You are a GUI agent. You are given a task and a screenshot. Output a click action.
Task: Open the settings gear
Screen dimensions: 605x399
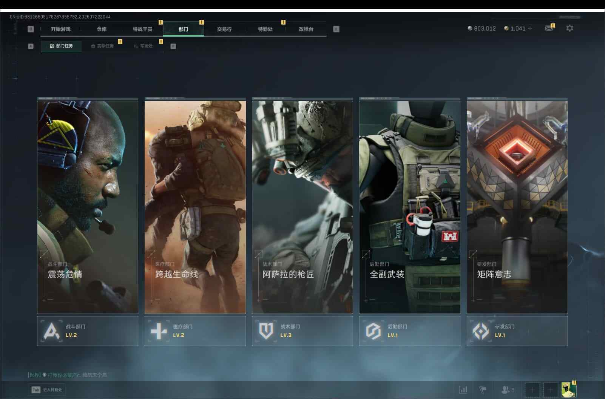tap(570, 28)
